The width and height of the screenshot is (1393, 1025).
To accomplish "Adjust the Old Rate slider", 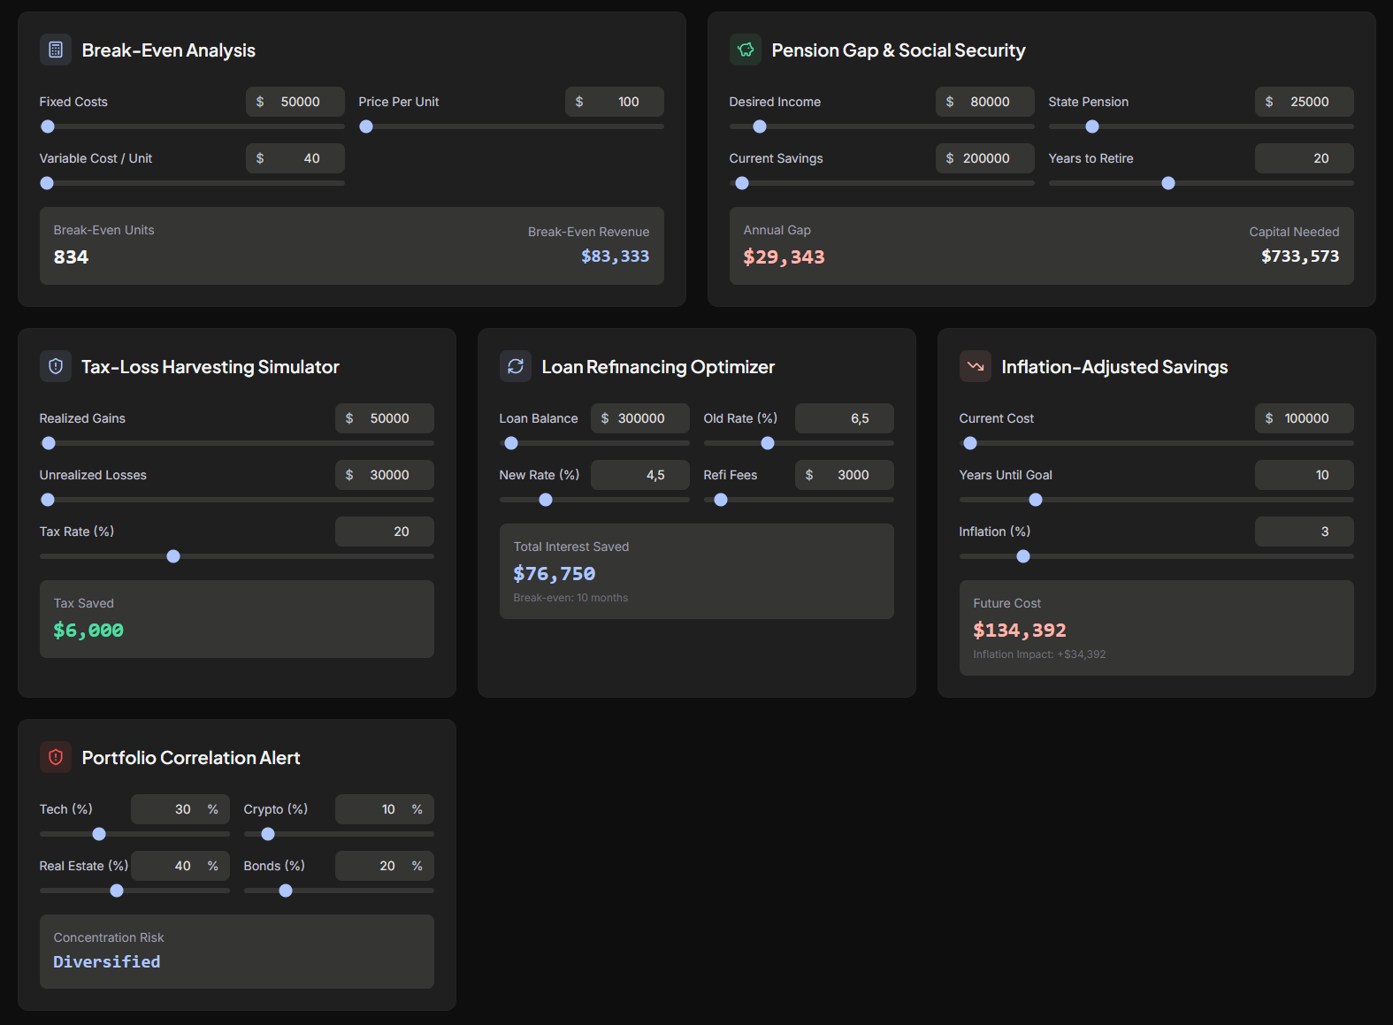I will pyautogui.click(x=799, y=443).
